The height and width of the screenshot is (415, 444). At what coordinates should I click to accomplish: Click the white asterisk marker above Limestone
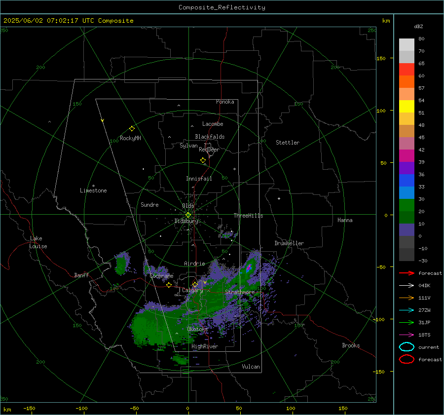coord(93,186)
